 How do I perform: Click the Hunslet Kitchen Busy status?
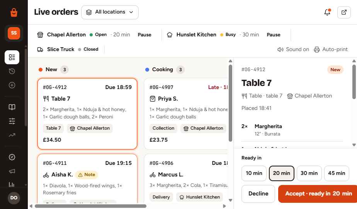point(228,35)
